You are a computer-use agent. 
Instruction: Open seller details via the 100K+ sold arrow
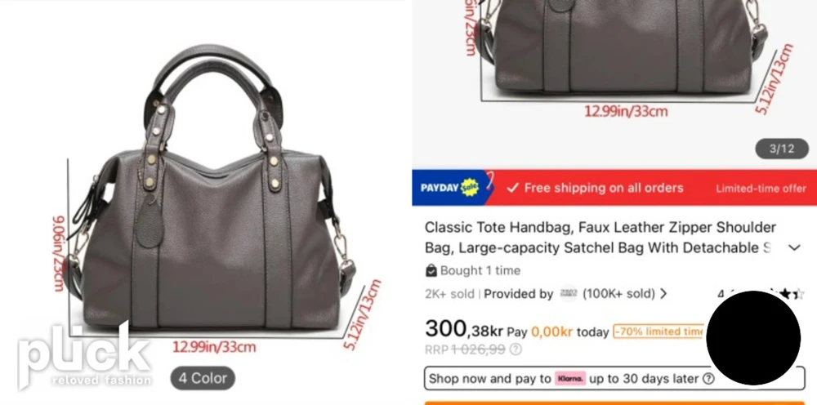point(663,294)
